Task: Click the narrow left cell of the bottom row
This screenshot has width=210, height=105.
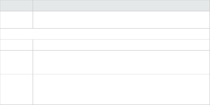Action: click(x=16, y=89)
